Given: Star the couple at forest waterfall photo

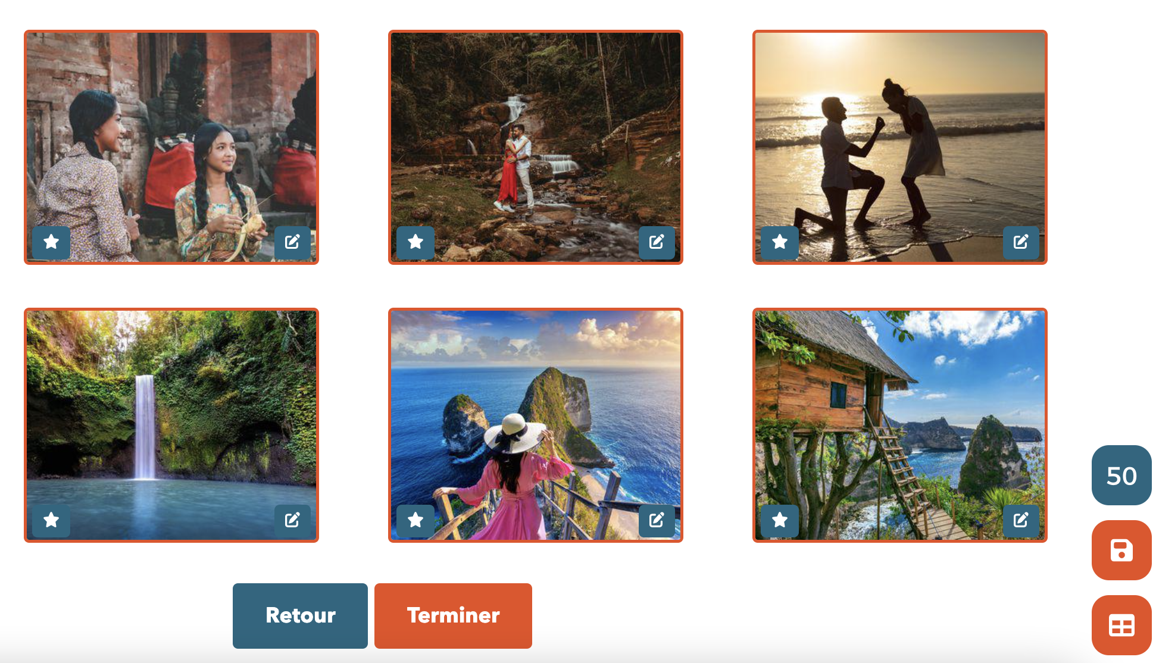Looking at the screenshot, I should 415,242.
